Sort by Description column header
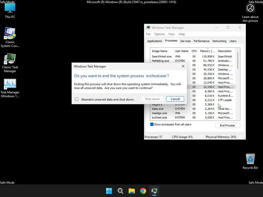Image resolution: width=263 pixels, height=197 pixels. [x=226, y=51]
